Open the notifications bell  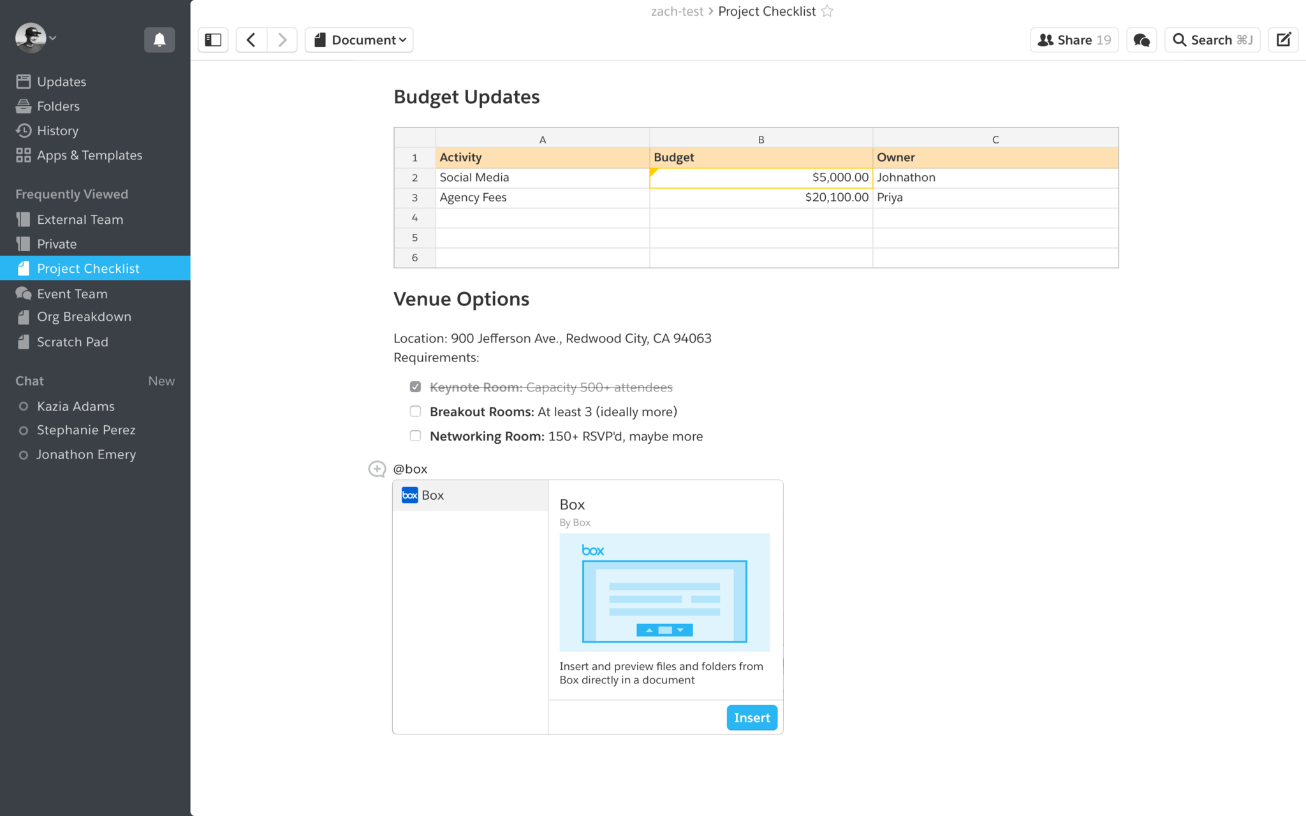coord(159,40)
